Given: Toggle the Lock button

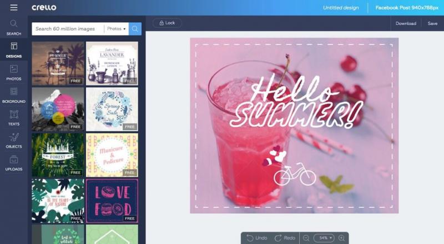Looking at the screenshot, I should [x=167, y=23].
